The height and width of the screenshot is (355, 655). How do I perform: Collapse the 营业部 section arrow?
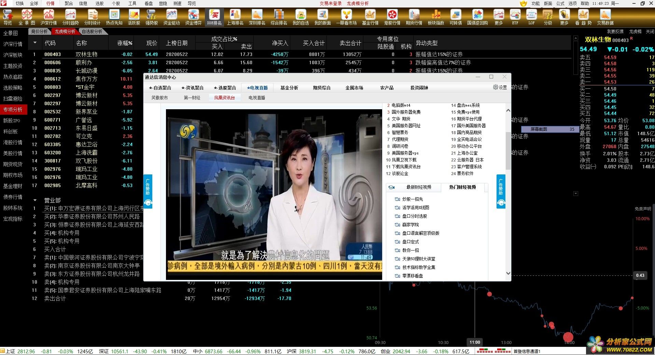35,200
